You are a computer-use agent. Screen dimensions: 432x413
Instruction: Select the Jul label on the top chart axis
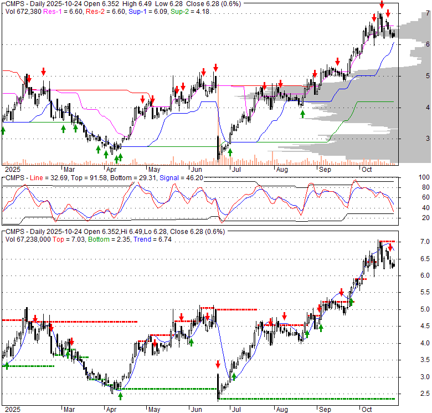[236, 169]
